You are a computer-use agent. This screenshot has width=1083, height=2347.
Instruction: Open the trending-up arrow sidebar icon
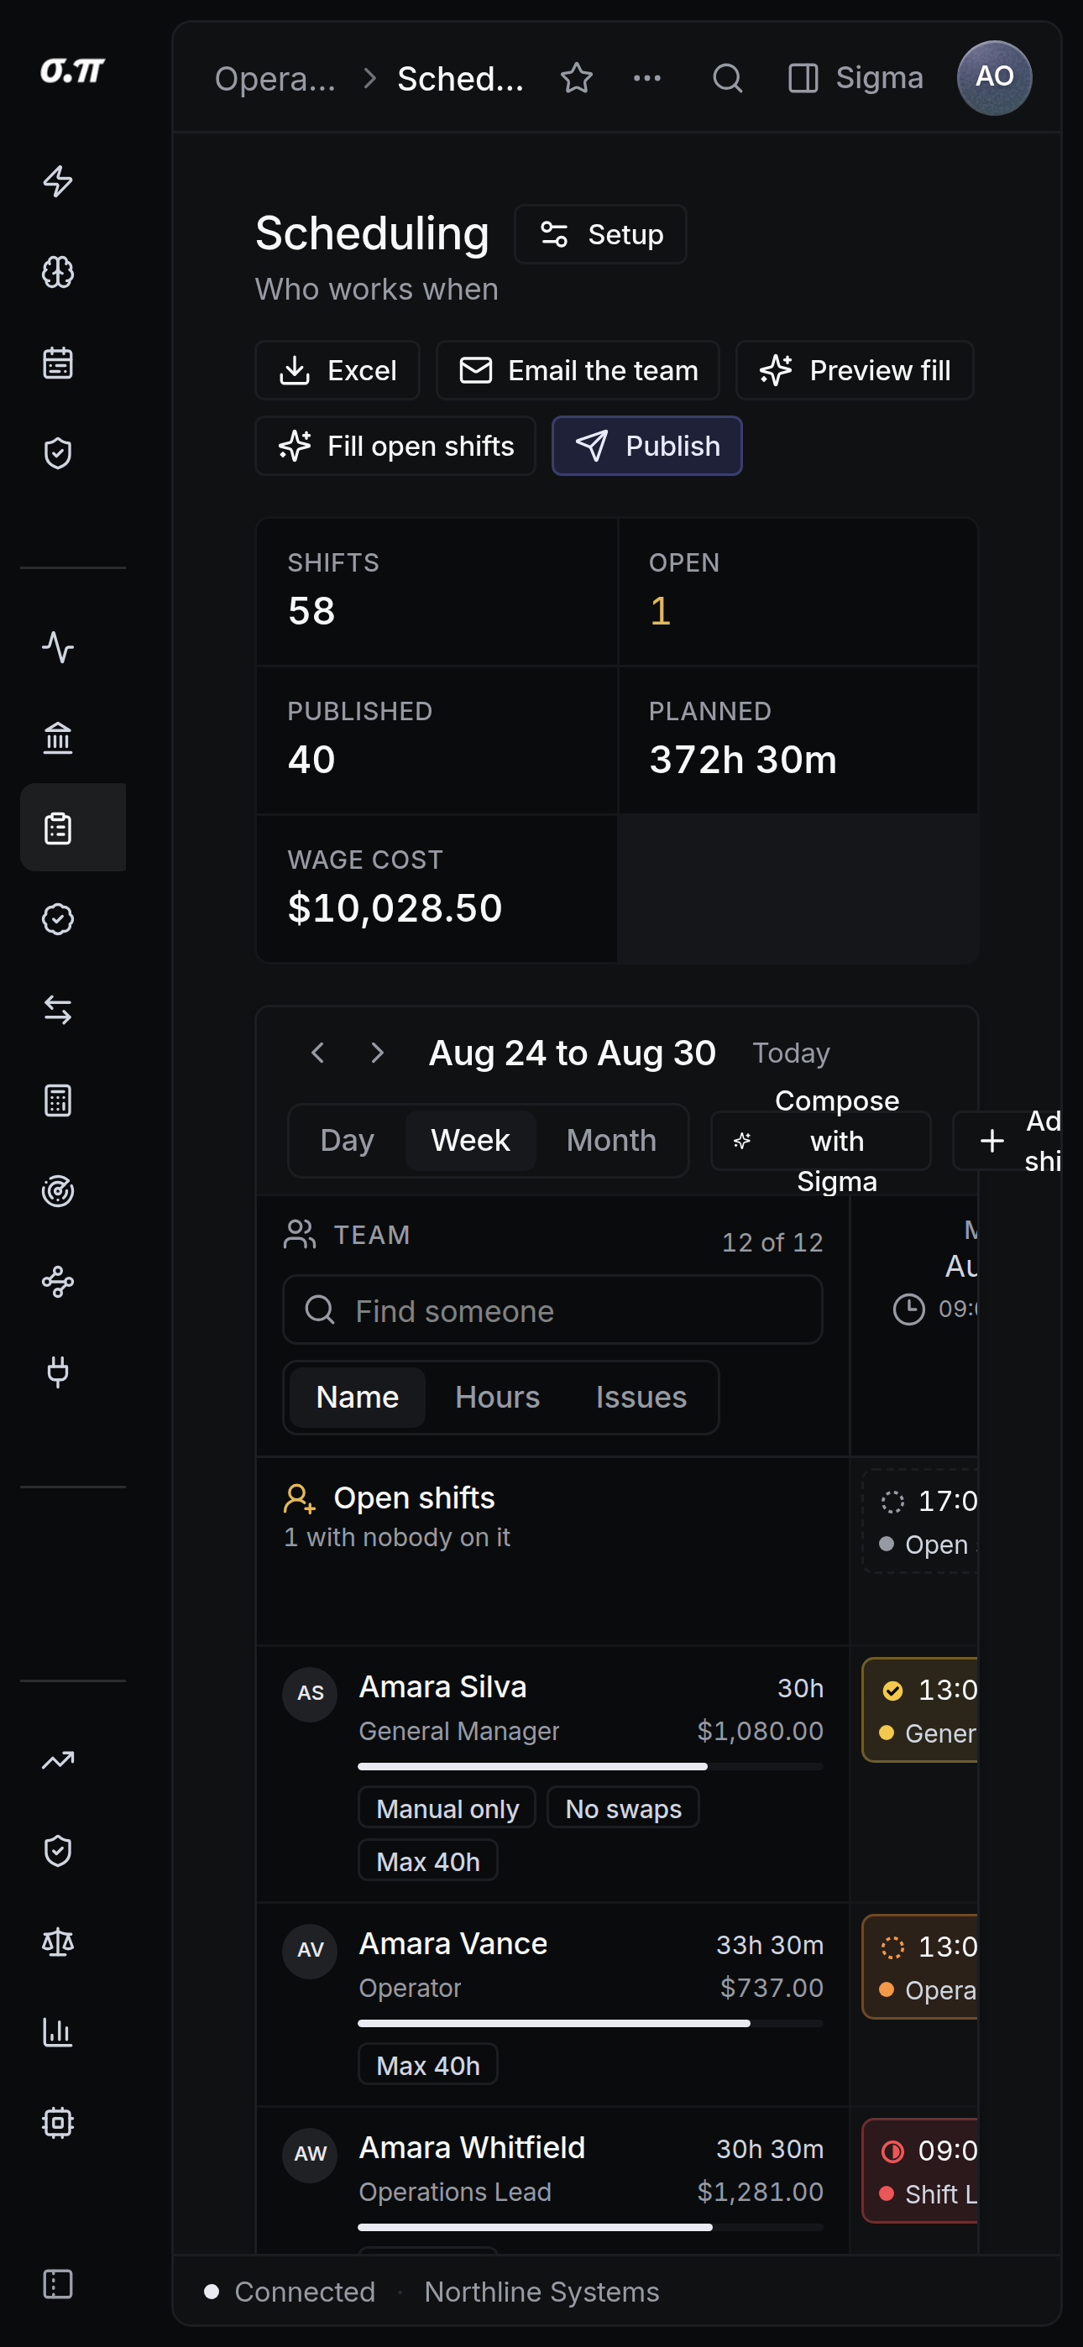[58, 1760]
